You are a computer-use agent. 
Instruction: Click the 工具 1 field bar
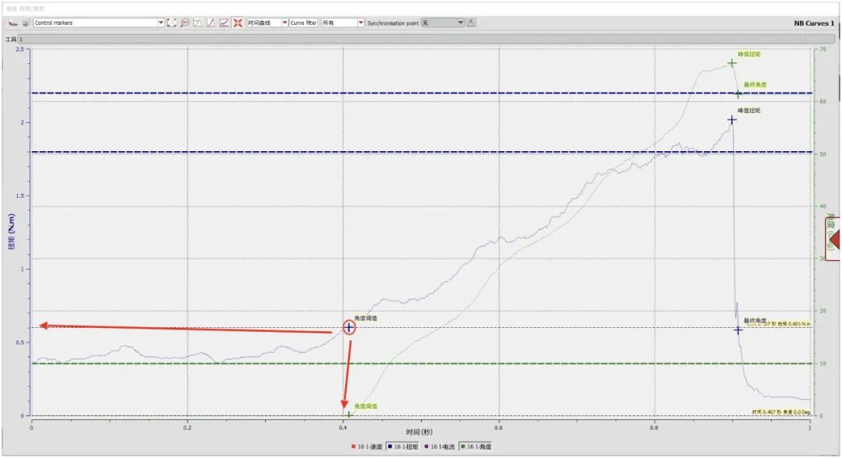coord(426,39)
